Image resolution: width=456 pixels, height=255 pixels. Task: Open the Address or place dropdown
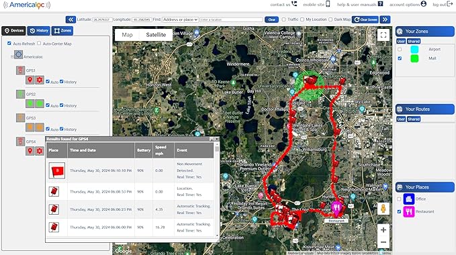(x=180, y=19)
